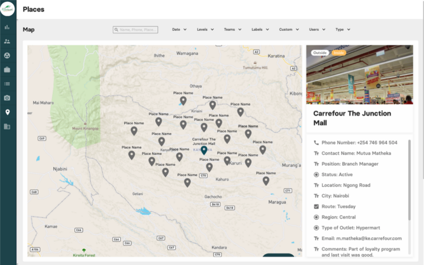Click the text icon beside Email
The image size is (424, 265).
point(316,238)
